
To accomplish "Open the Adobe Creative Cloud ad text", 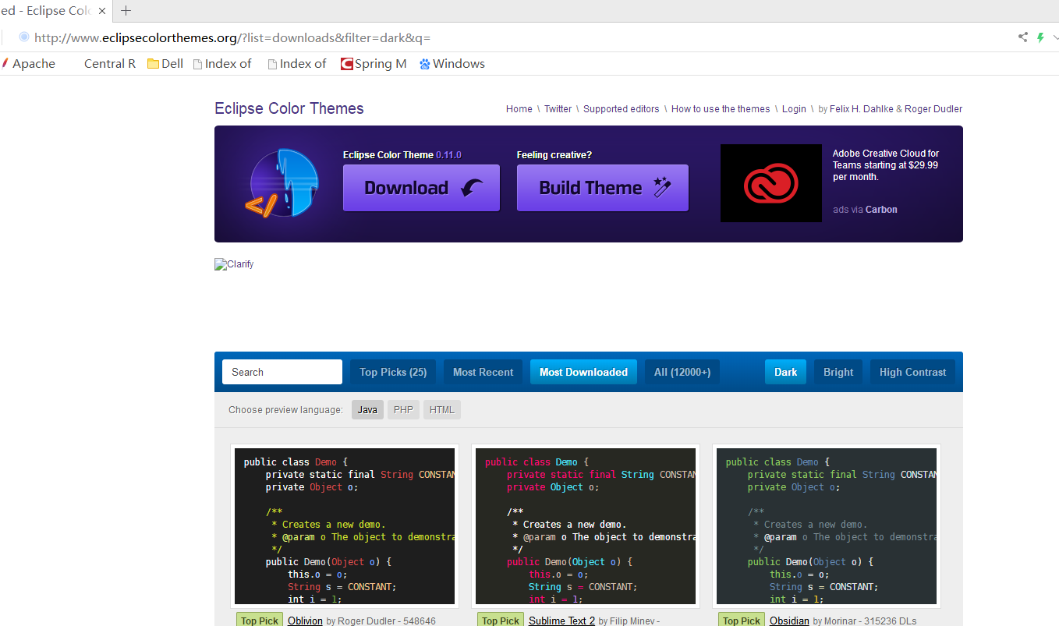I will pyautogui.click(x=886, y=165).
